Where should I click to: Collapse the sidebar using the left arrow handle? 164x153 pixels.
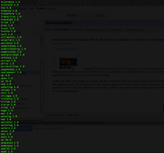point(44,69)
